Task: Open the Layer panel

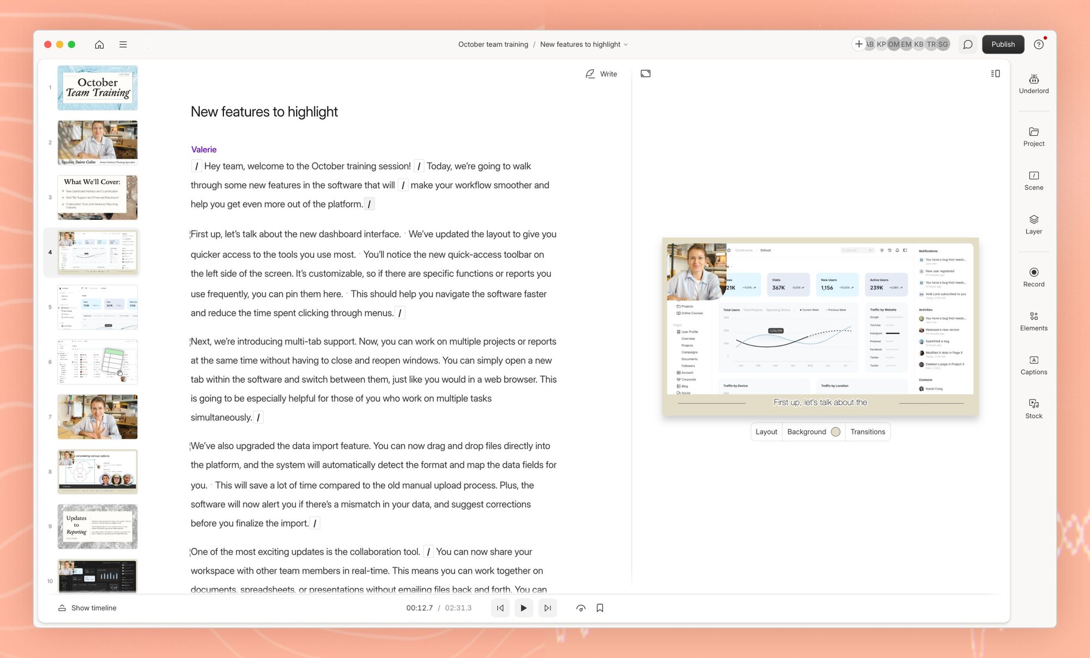Action: pos(1033,225)
